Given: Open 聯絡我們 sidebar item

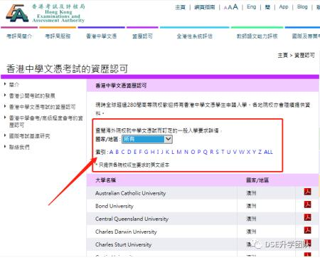Looking at the screenshot, I should click(19, 147).
